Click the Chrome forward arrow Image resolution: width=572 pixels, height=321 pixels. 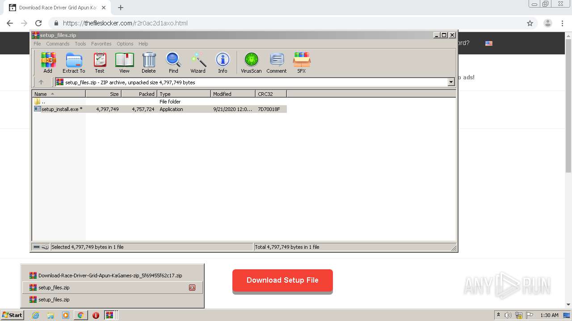click(x=24, y=23)
